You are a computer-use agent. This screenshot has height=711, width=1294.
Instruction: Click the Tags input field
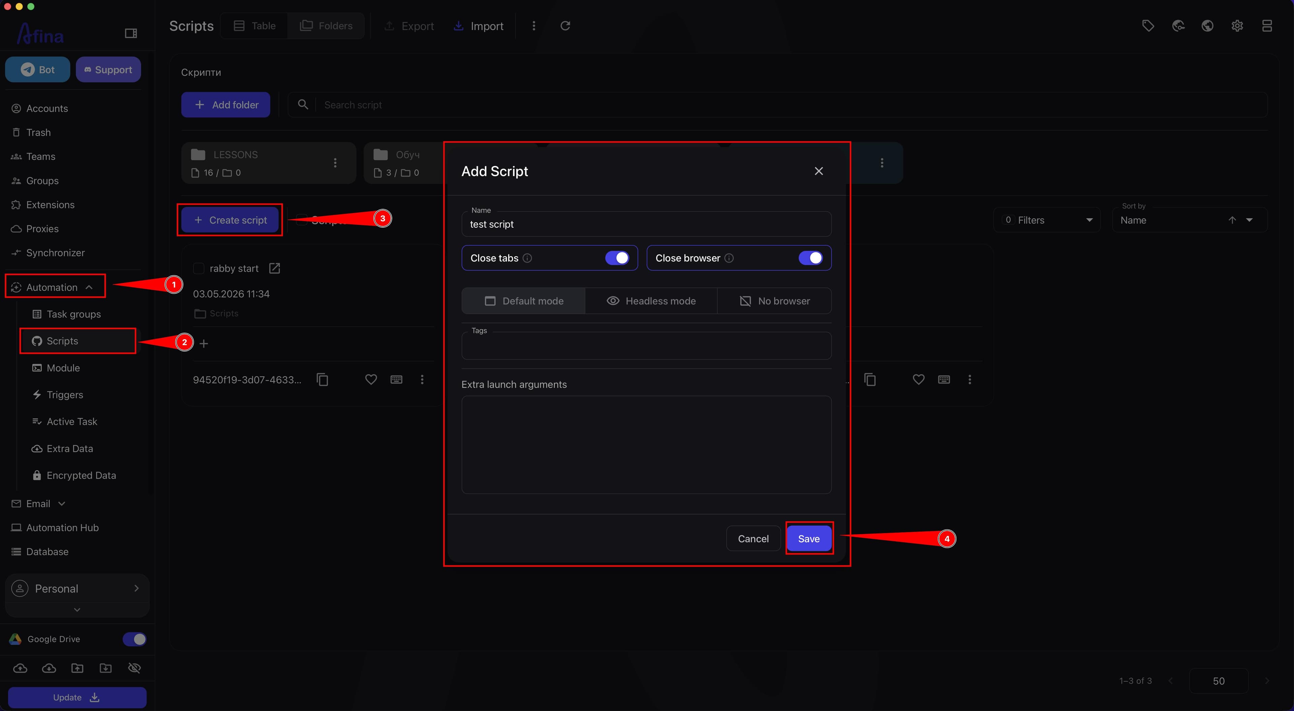[646, 346]
